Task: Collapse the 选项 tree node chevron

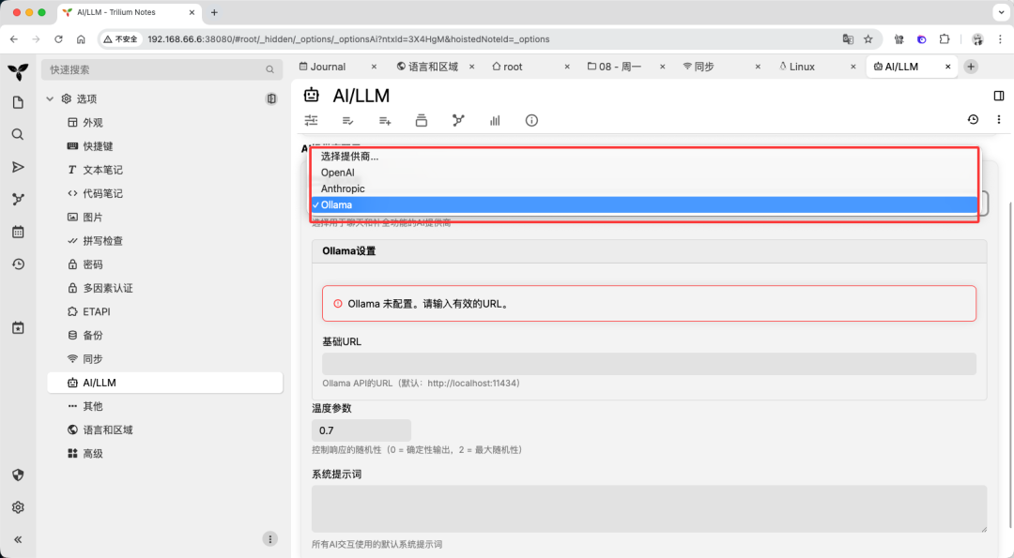Action: coord(50,98)
